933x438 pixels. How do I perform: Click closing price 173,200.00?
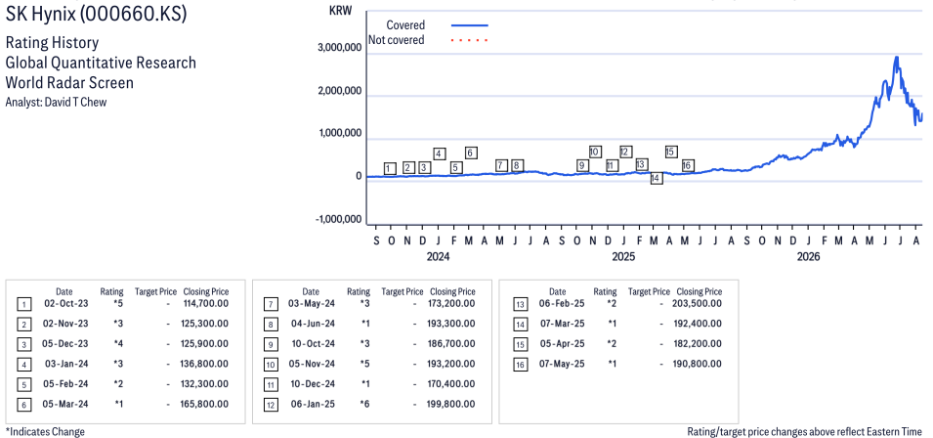pyautogui.click(x=451, y=303)
